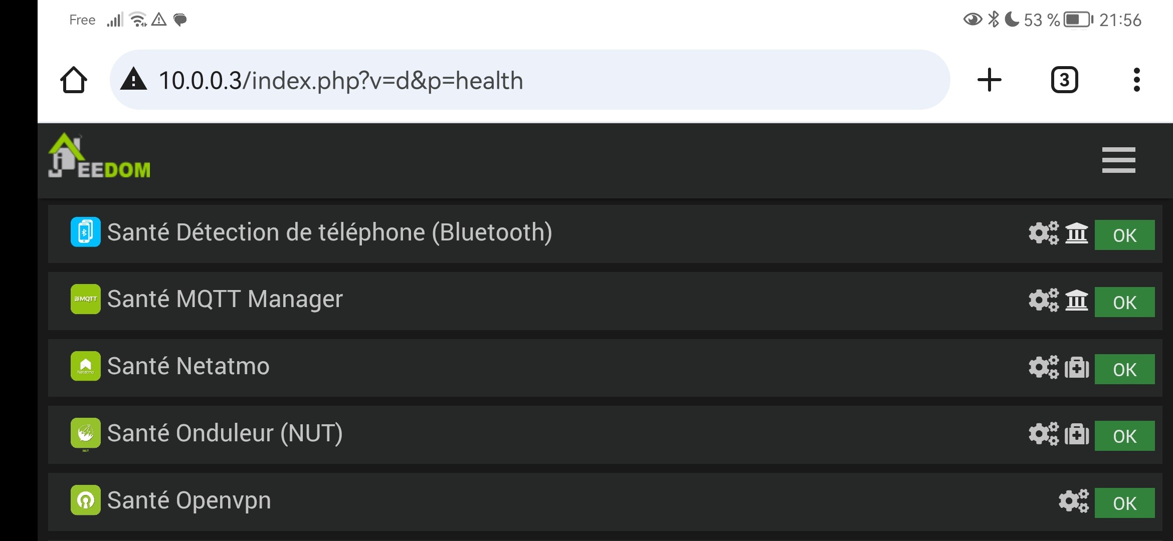Click OK status for Openvpn
The height and width of the screenshot is (541, 1173).
[x=1124, y=503]
